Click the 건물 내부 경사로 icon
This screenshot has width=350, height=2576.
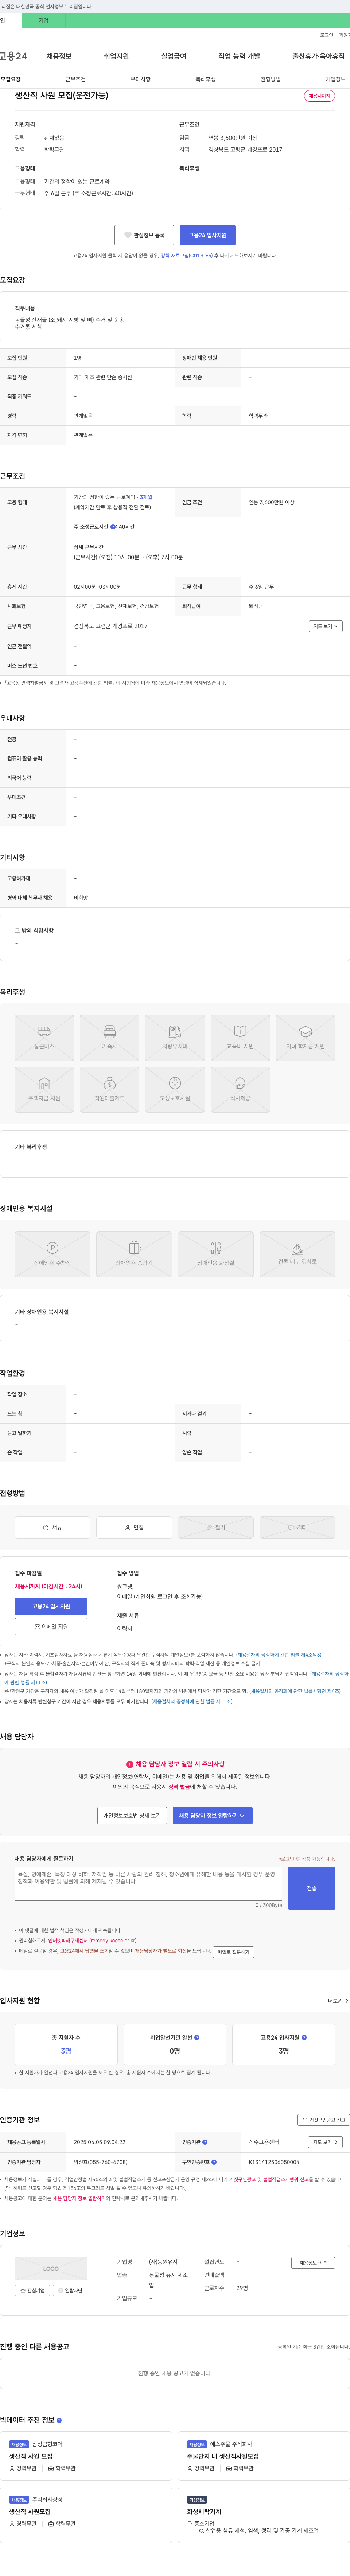(x=297, y=1254)
